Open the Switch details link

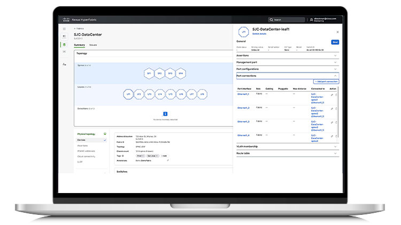pyautogui.click(x=259, y=34)
